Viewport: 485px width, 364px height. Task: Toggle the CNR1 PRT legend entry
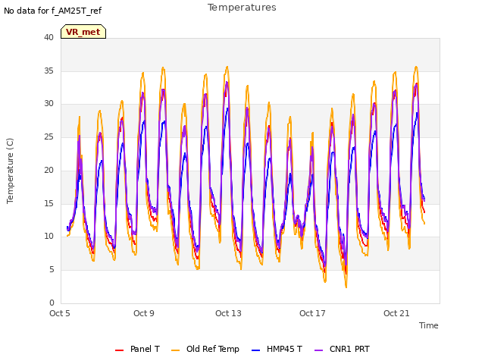pyautogui.click(x=342, y=349)
